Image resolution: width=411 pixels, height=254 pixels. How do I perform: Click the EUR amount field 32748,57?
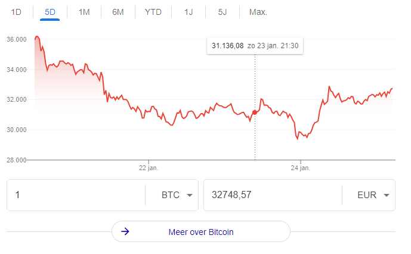click(271, 195)
